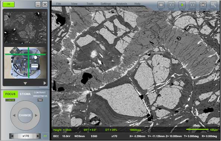Select the Fast scan icon
Screen dimensions: 221x141
point(172,5)
